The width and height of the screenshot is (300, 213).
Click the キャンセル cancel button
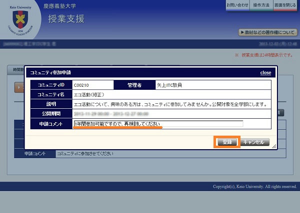(x=255, y=142)
